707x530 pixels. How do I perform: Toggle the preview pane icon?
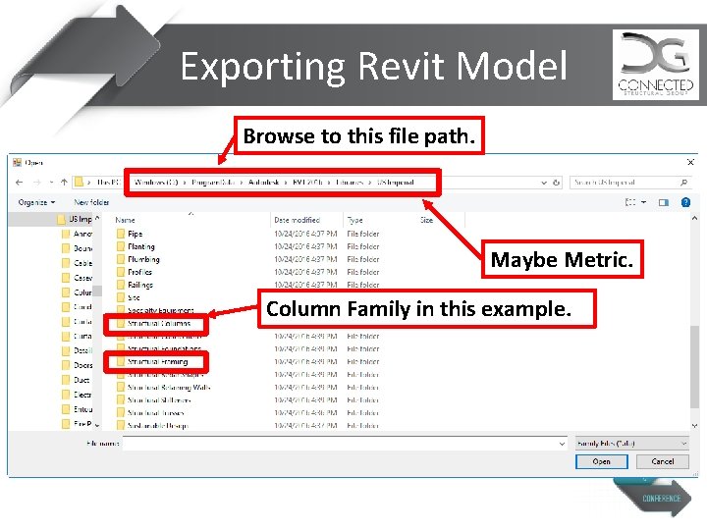coord(664,202)
